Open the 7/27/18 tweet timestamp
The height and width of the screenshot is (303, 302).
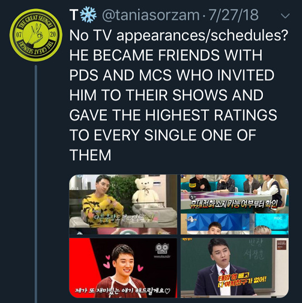233,15
